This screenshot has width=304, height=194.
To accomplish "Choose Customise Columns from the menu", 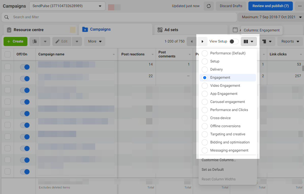I will coord(219,160).
